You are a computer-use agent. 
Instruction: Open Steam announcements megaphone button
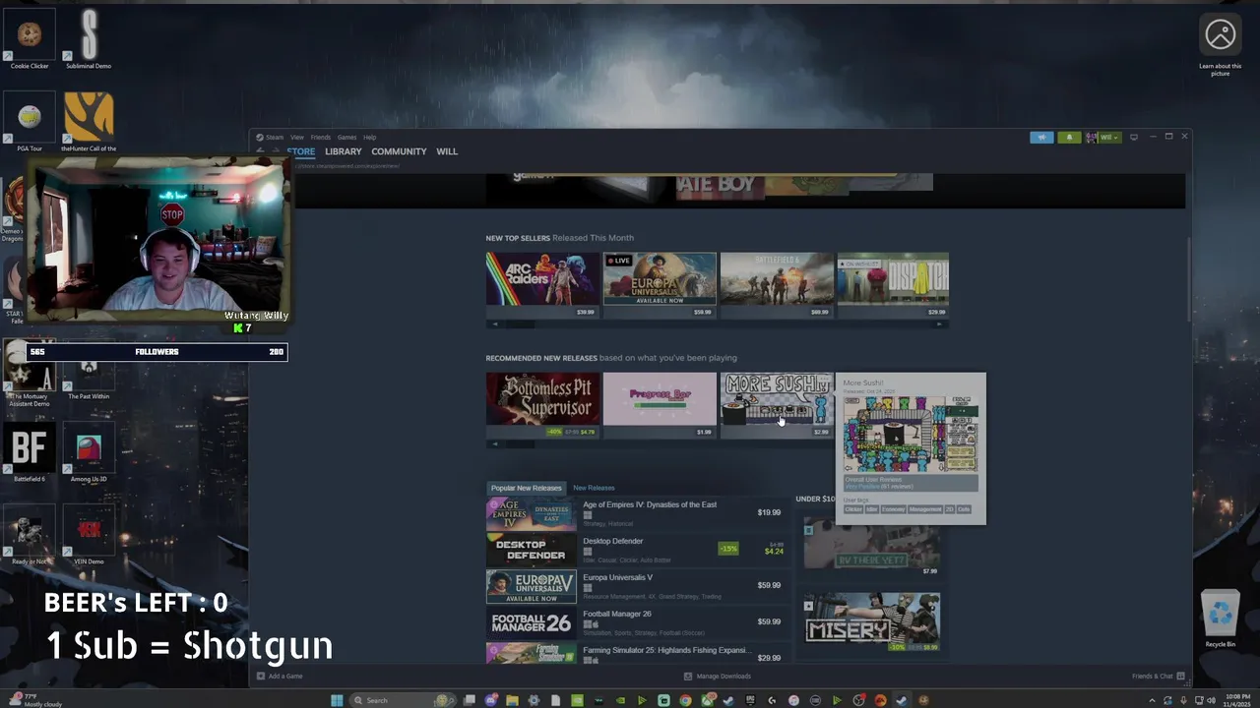[1041, 137]
